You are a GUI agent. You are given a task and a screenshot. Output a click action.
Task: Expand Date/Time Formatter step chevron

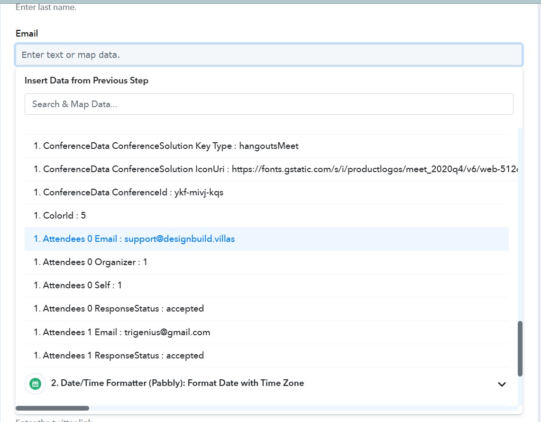pyautogui.click(x=502, y=384)
